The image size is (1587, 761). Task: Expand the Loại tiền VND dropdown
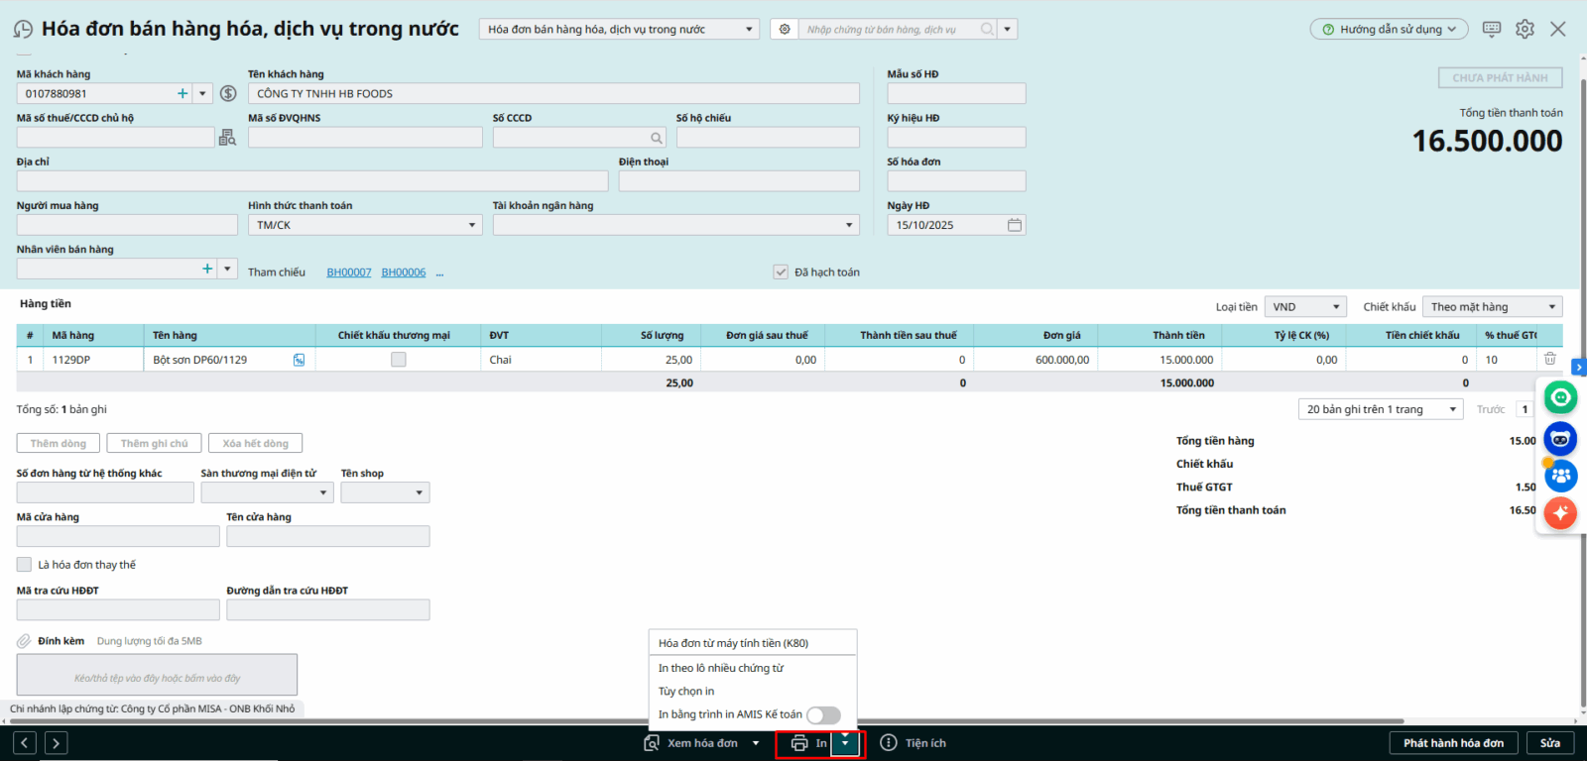[1306, 307]
